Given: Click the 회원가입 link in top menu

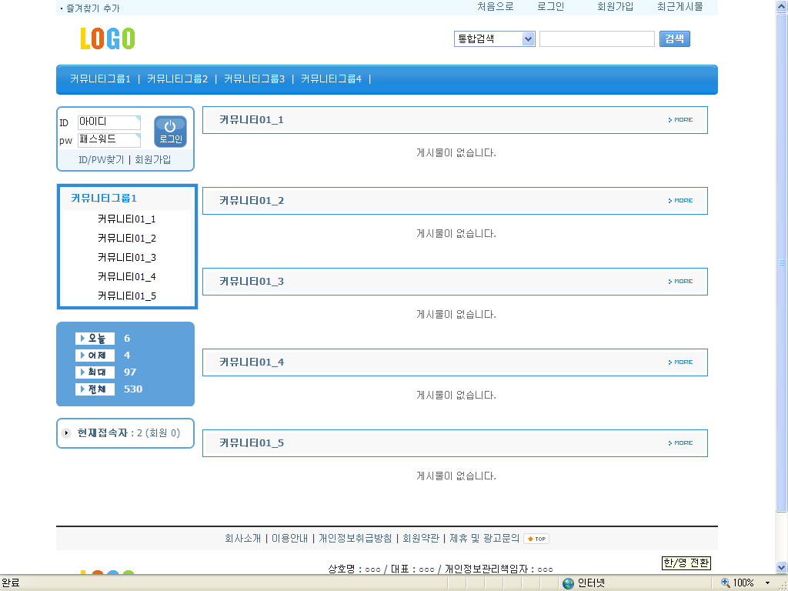Looking at the screenshot, I should point(615,6).
